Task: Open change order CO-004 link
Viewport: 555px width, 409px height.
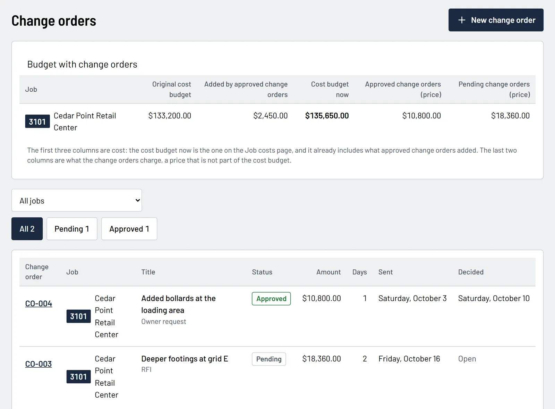Action: click(x=39, y=303)
